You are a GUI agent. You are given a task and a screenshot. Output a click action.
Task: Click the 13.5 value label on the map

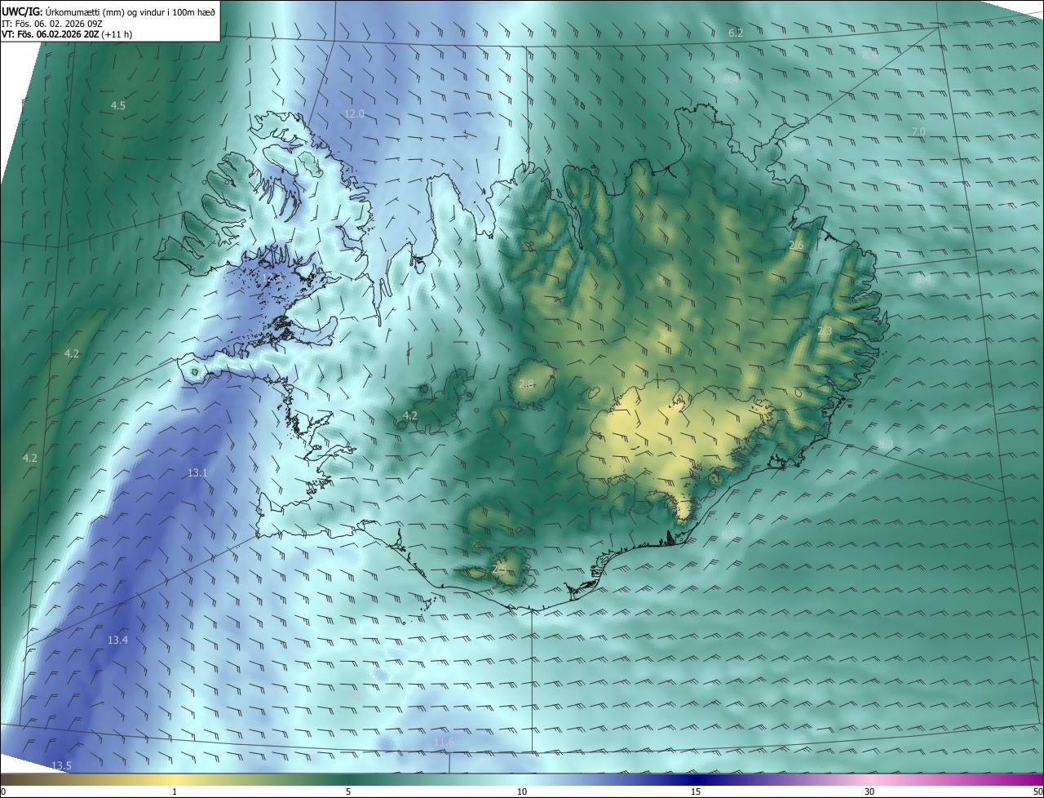[61, 765]
